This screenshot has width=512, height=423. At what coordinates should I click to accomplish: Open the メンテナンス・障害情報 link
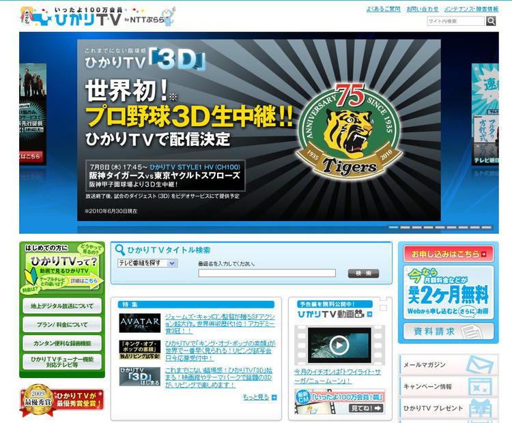click(x=471, y=9)
